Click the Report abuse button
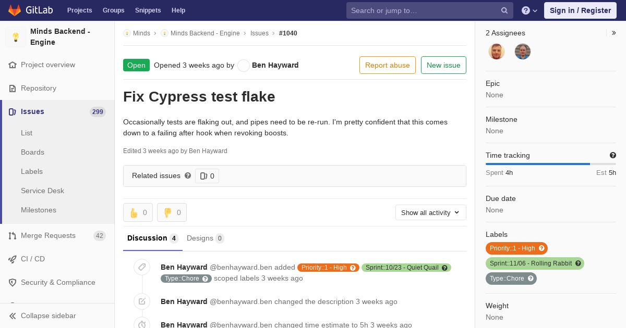The height and width of the screenshot is (328, 626). point(388,65)
